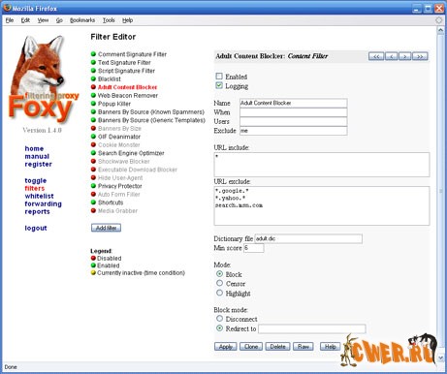Viewport: 447px width, 374px height.
Task: Open the reports page link
Action: (38, 211)
